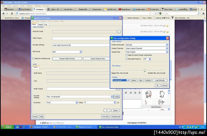The image size is (207, 136).
Task: Click the bookmark star in the address bar
Action: pyautogui.click(x=150, y=13)
